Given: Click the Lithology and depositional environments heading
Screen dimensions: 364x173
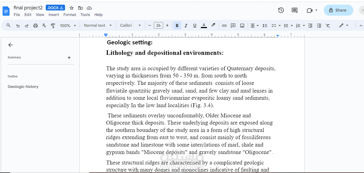Looking at the screenshot, I should 165,53.
